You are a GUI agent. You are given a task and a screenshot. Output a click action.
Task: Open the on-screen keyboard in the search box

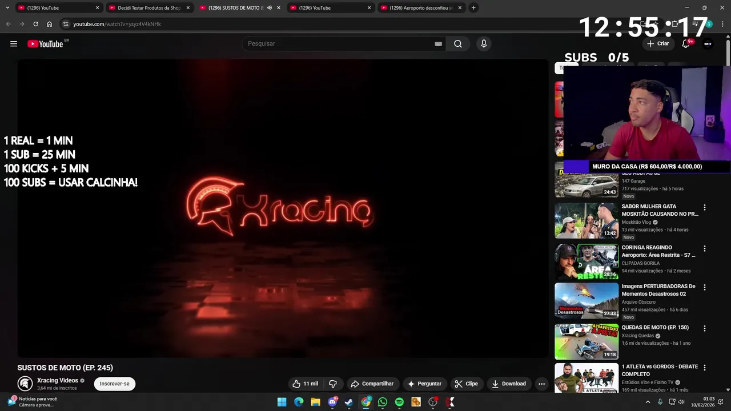438,44
